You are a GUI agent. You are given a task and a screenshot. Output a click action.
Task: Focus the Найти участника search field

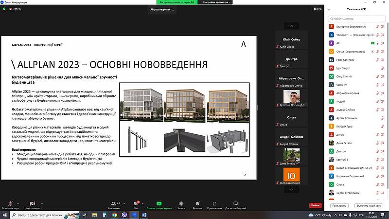coord(356,18)
